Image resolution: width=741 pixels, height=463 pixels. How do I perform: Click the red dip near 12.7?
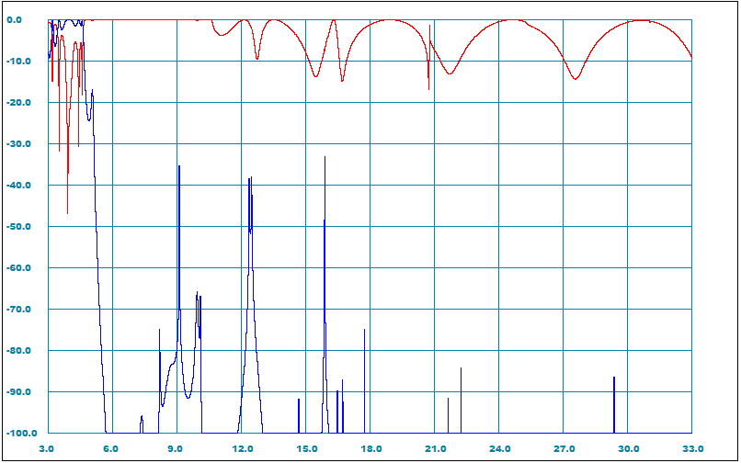257,59
